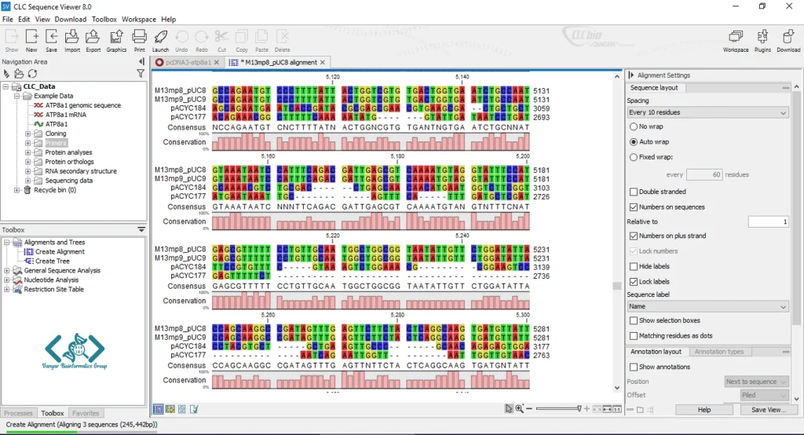Viewport: 804px width, 435px height.
Task: Toggle the Lock labels checkbox
Action: tap(634, 282)
